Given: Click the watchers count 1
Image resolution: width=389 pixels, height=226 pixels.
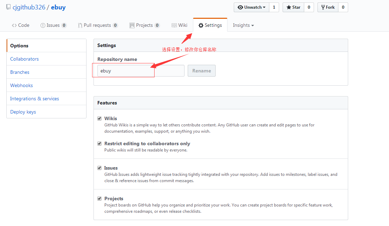Looking at the screenshot, I should (274, 7).
